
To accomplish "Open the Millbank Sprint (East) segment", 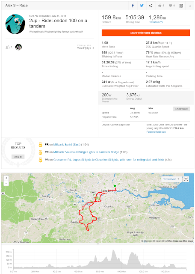I will (x=67, y=145).
